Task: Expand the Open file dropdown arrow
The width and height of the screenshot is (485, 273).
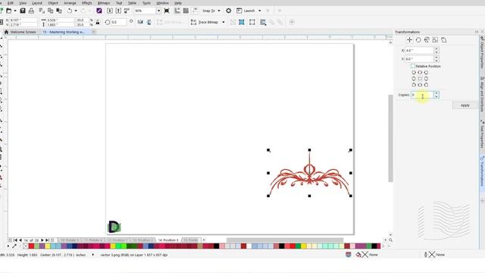Action: (x=15, y=11)
